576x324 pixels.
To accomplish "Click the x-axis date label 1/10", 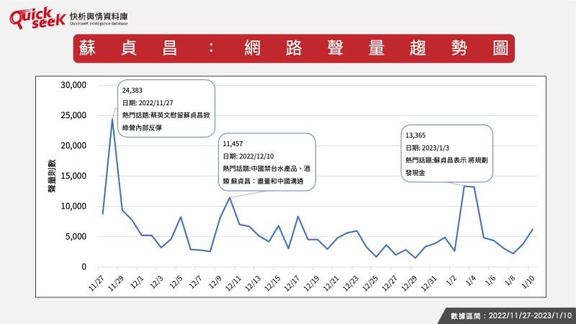I will coord(528,282).
